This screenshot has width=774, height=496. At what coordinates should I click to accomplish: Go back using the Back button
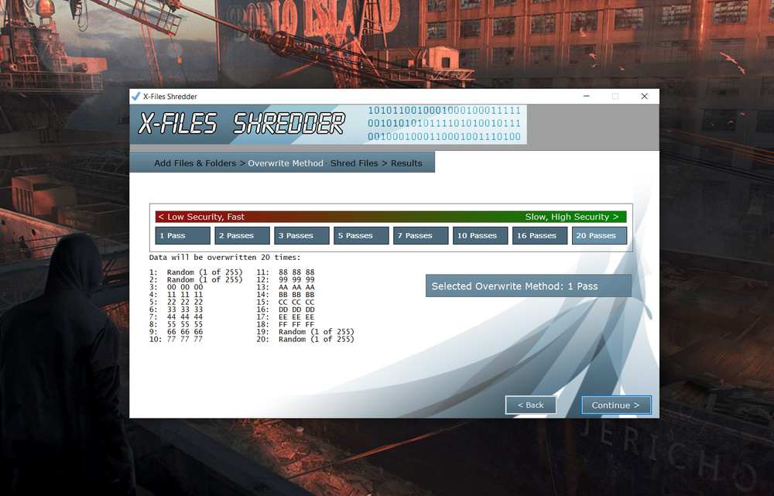pyautogui.click(x=530, y=405)
